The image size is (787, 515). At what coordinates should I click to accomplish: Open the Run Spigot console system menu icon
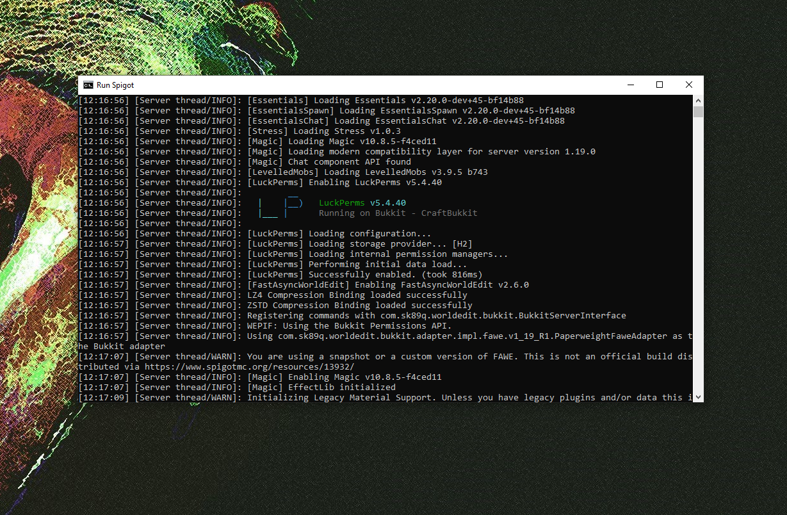pos(88,85)
